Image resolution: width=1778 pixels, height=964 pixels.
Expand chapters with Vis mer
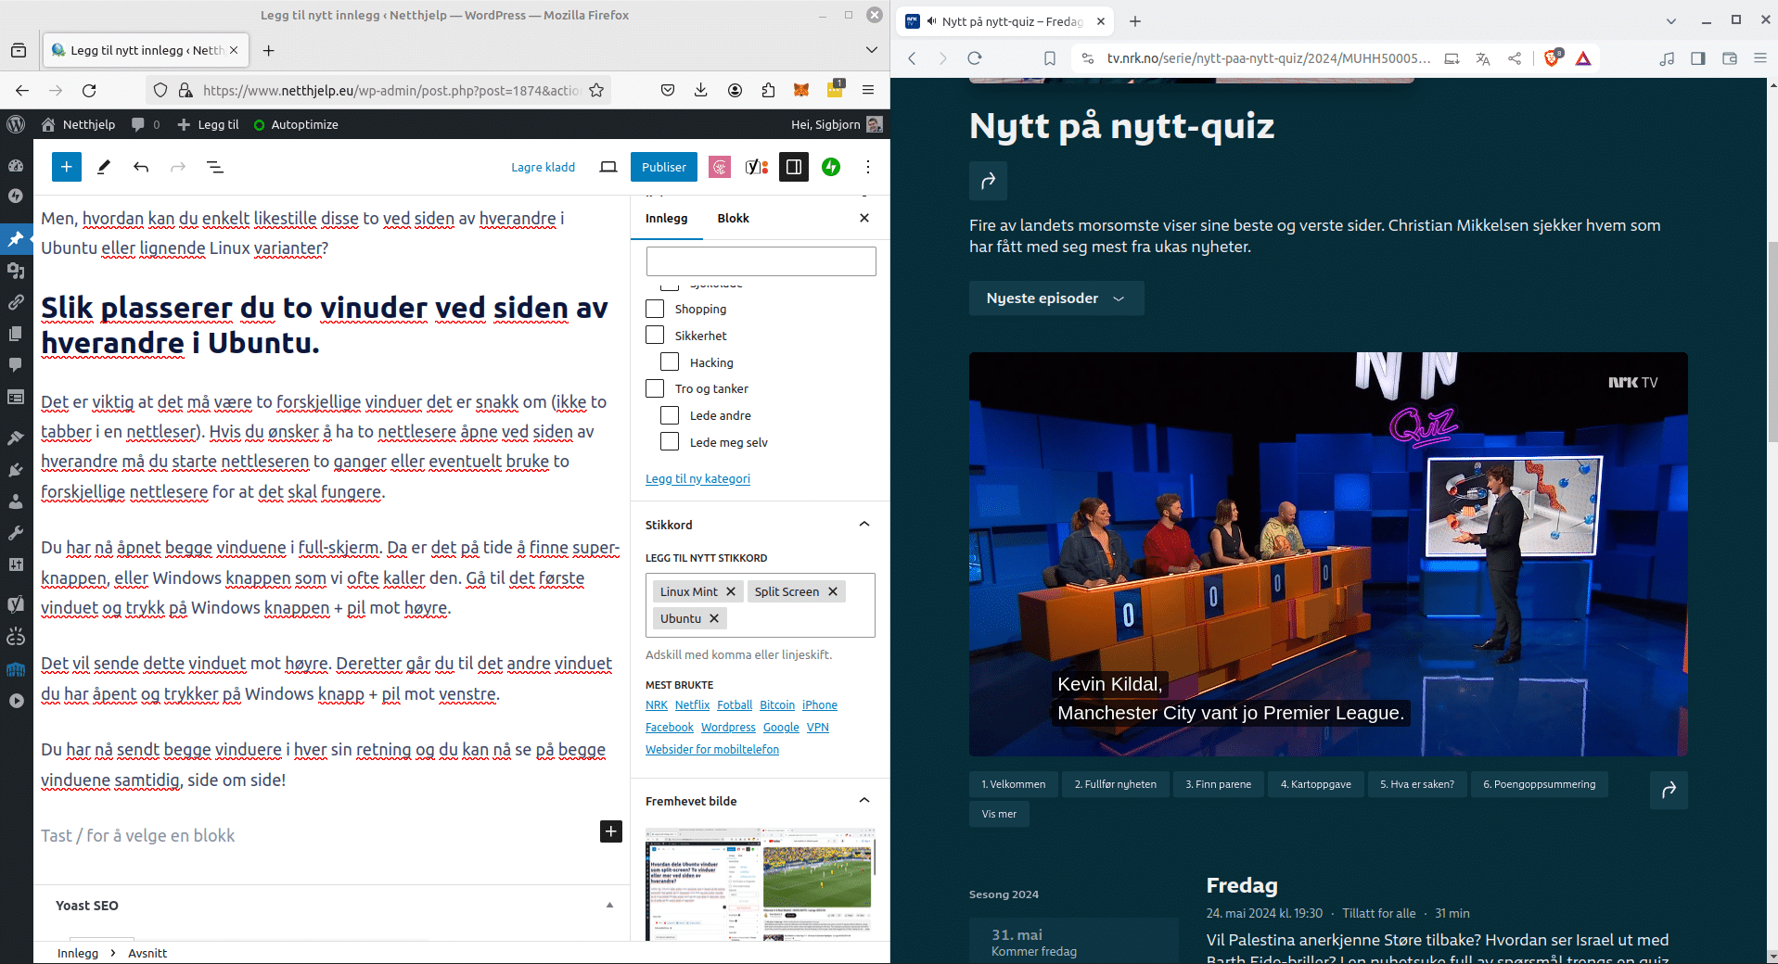click(999, 814)
